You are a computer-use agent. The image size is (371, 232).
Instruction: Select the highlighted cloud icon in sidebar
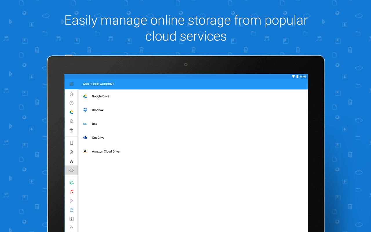72,170
